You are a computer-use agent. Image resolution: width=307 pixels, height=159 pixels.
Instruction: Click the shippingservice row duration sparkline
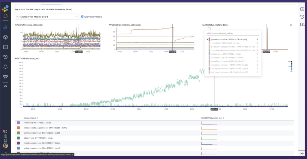coord(209,148)
